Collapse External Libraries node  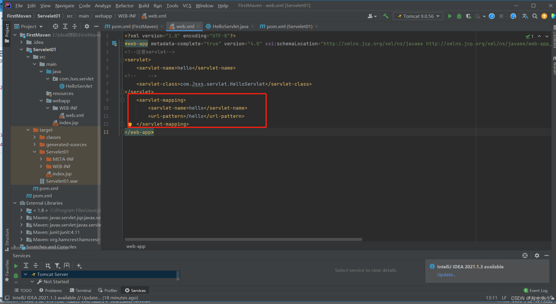coord(15,203)
